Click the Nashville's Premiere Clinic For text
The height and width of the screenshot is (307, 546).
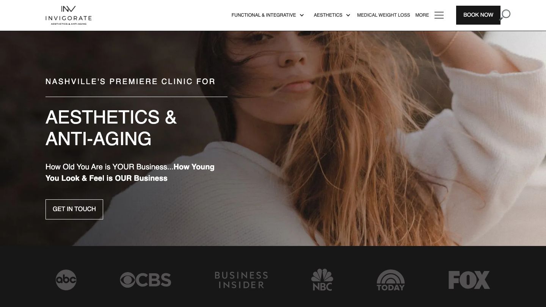tap(130, 81)
